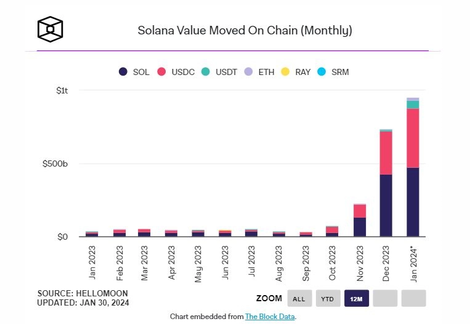470x324 pixels.
Task: Select the 12M zoom button
Action: click(x=357, y=298)
